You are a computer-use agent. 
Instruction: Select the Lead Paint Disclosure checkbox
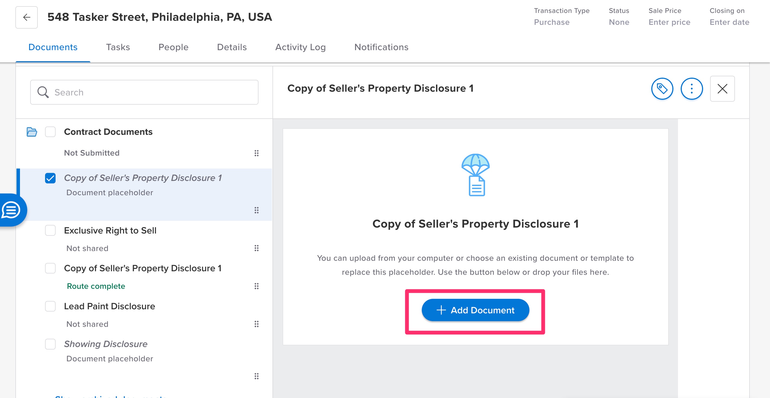point(50,306)
